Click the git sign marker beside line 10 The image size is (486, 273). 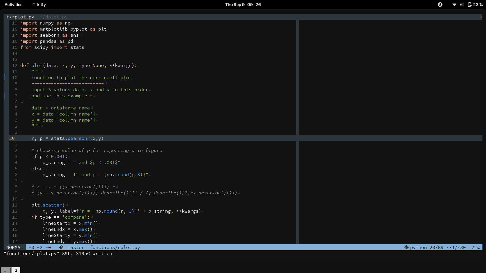pyautogui.click(x=5, y=77)
